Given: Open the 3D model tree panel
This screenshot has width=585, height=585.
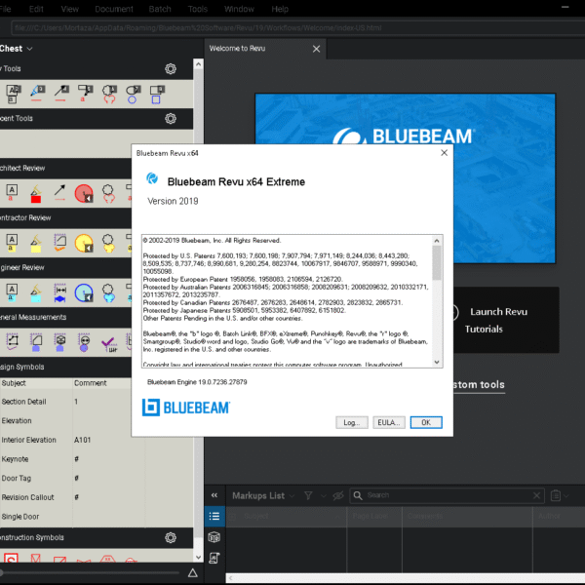Looking at the screenshot, I should pos(214,537).
